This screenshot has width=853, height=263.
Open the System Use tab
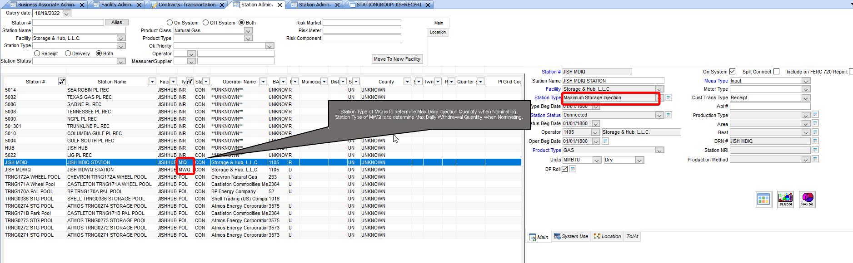571,236
